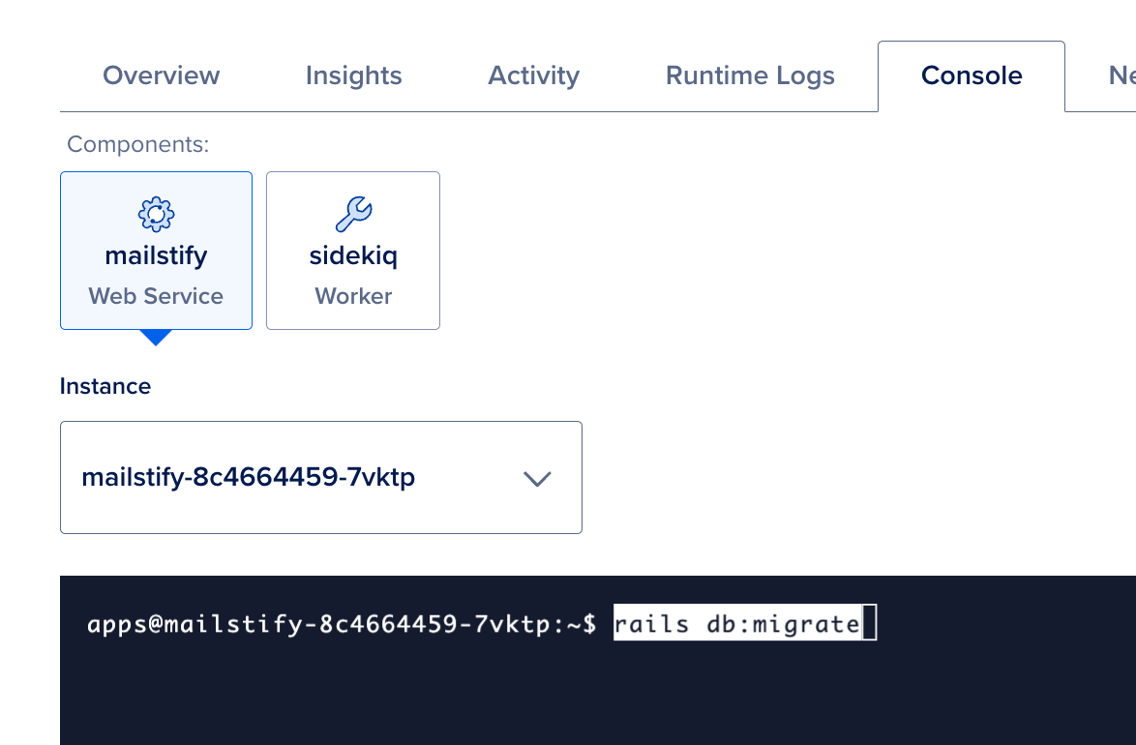Select the Insights tab
Image resolution: width=1136 pixels, height=745 pixels.
tap(353, 75)
